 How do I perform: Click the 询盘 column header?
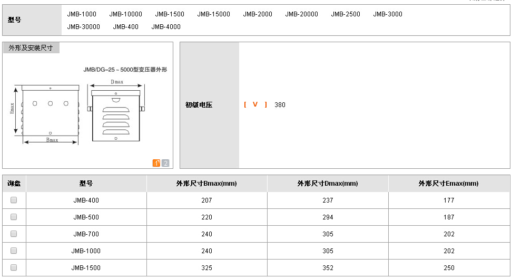point(14,184)
